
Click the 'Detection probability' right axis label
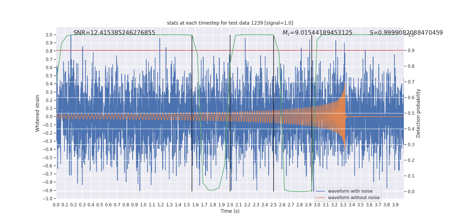click(x=418, y=113)
